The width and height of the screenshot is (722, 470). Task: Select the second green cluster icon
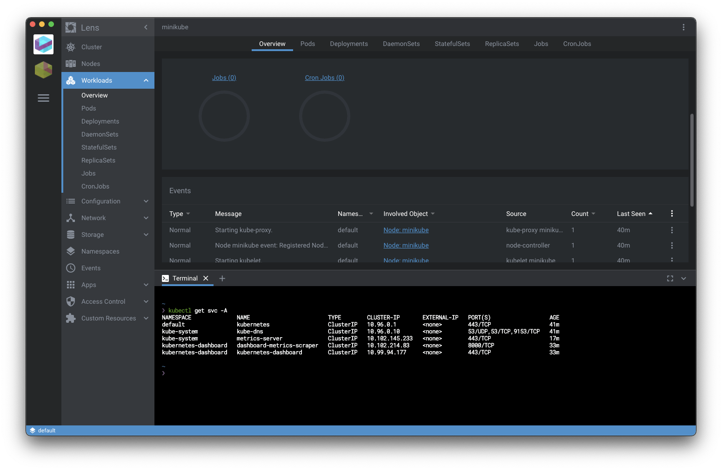pos(44,70)
